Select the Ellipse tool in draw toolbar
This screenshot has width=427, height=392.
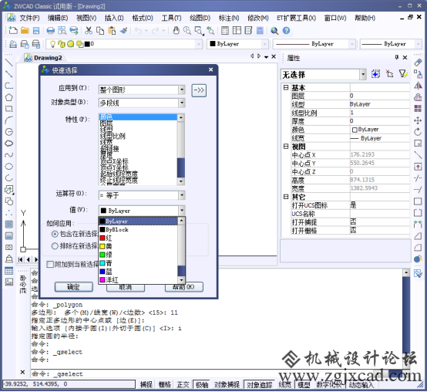click(8, 166)
